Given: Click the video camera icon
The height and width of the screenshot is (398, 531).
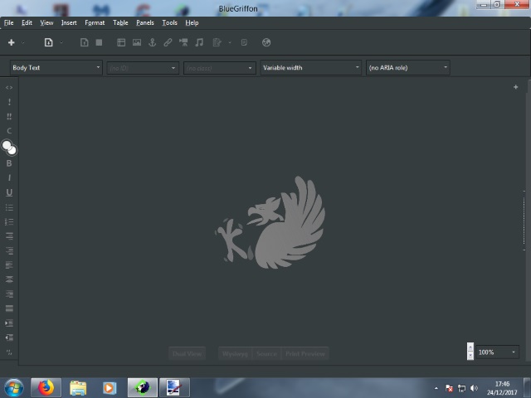Looking at the screenshot, I should [x=183, y=42].
